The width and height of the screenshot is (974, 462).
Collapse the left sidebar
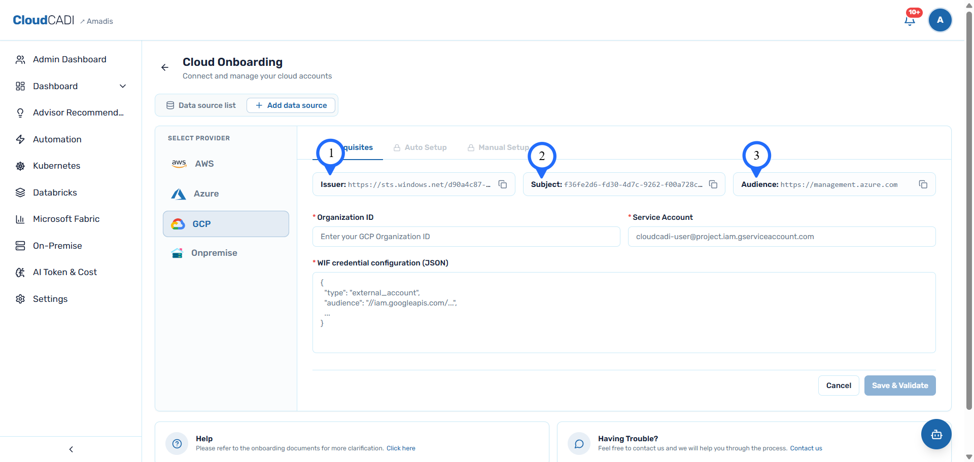(x=71, y=449)
